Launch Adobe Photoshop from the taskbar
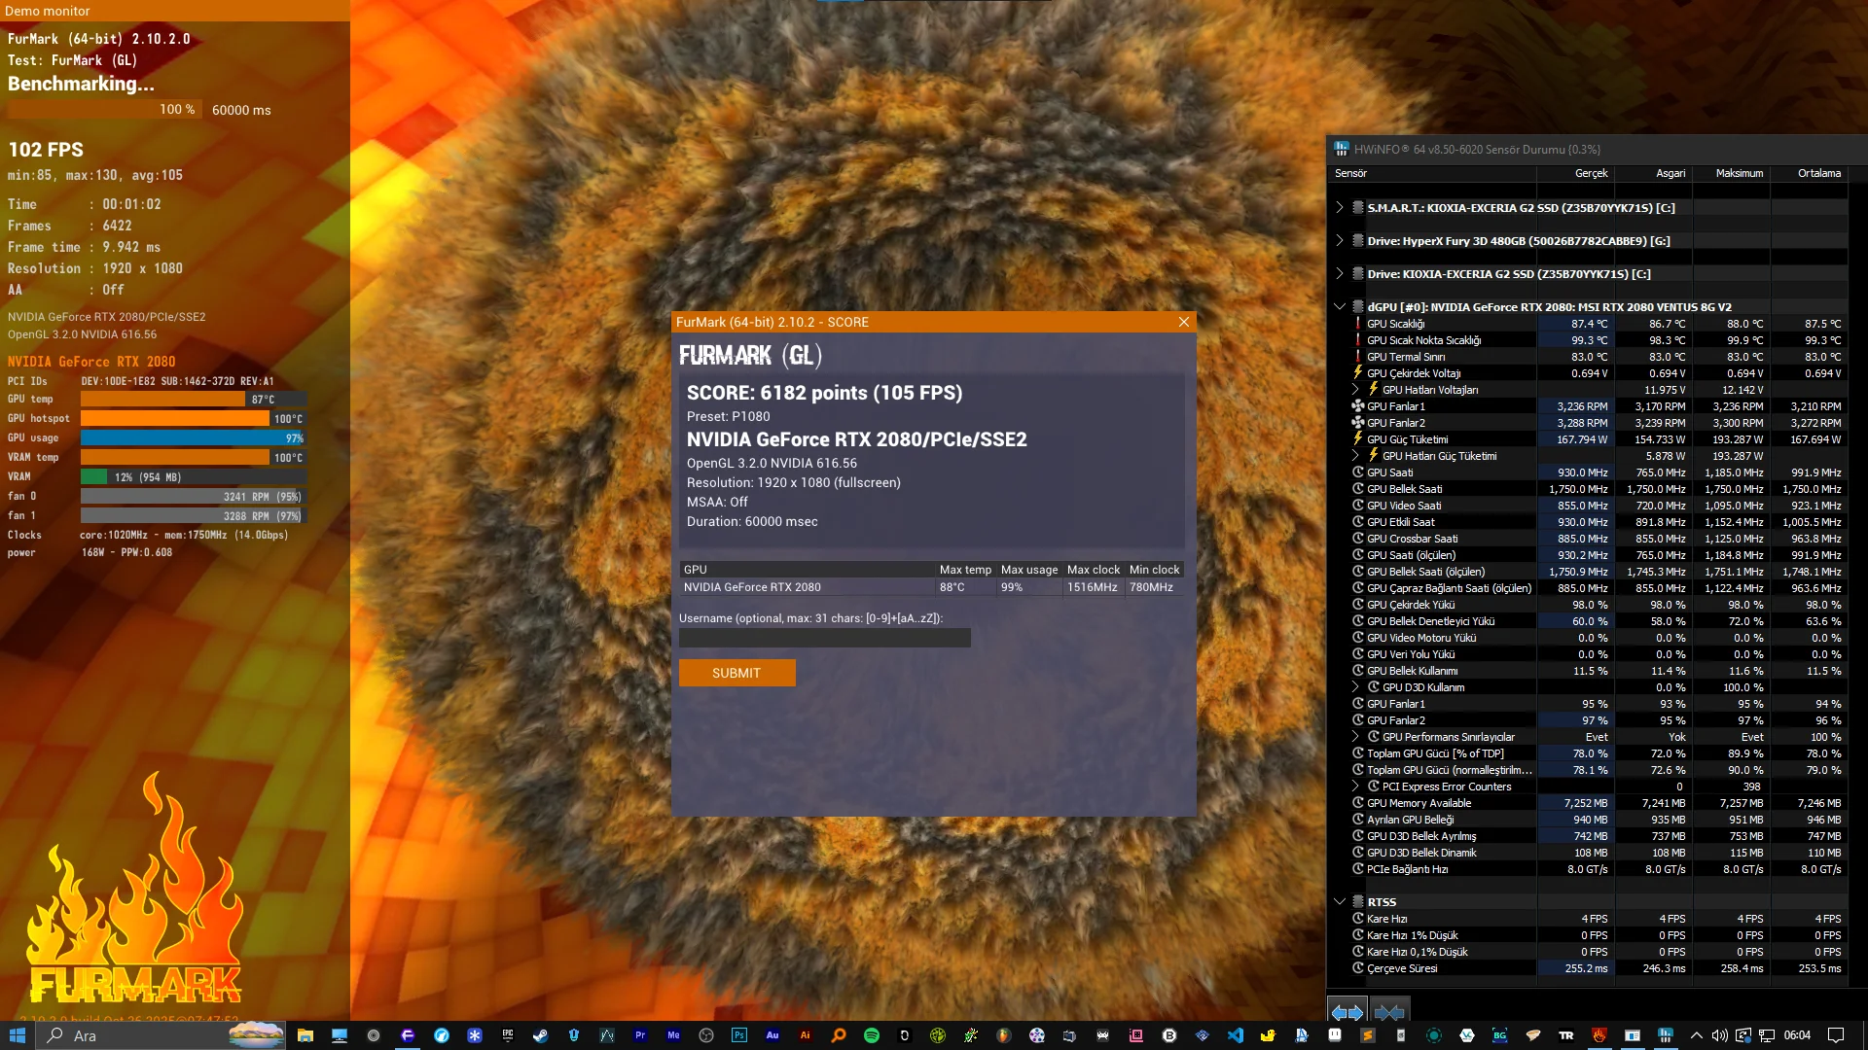Viewport: 1868px width, 1050px height. 739,1035
